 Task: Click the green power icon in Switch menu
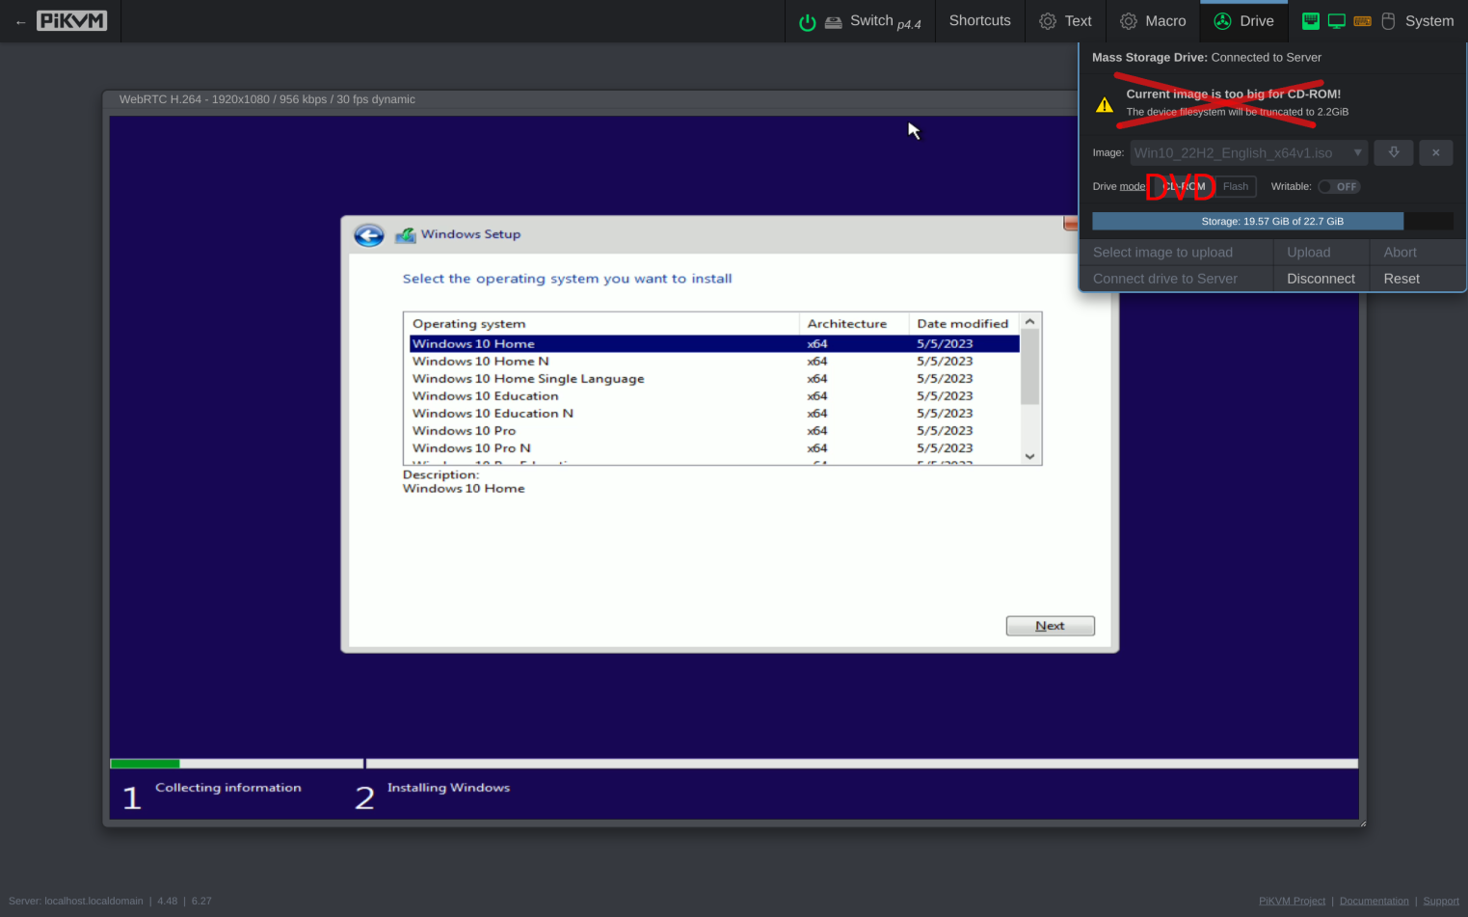click(x=808, y=22)
